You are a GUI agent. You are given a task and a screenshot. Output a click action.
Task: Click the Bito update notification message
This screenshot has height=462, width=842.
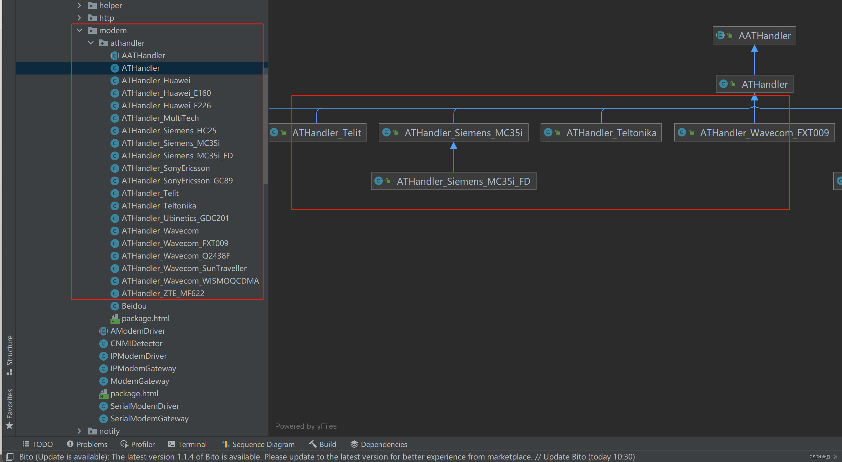327,457
